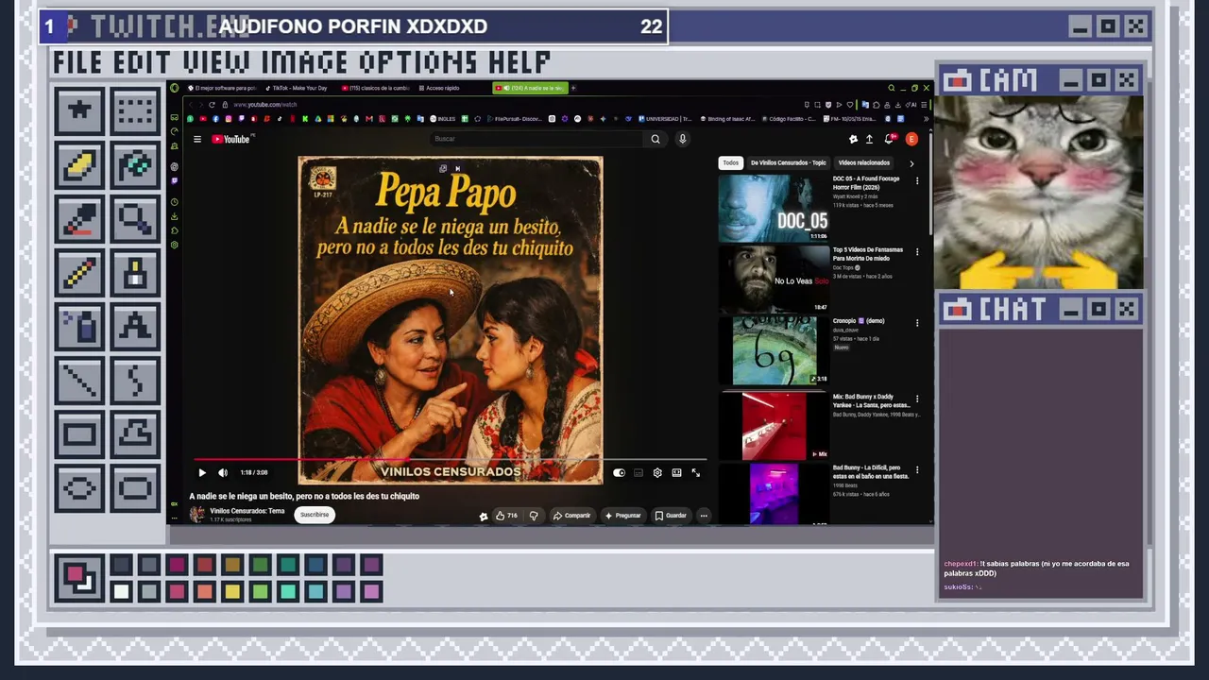Choose the curve line tool

click(135, 382)
